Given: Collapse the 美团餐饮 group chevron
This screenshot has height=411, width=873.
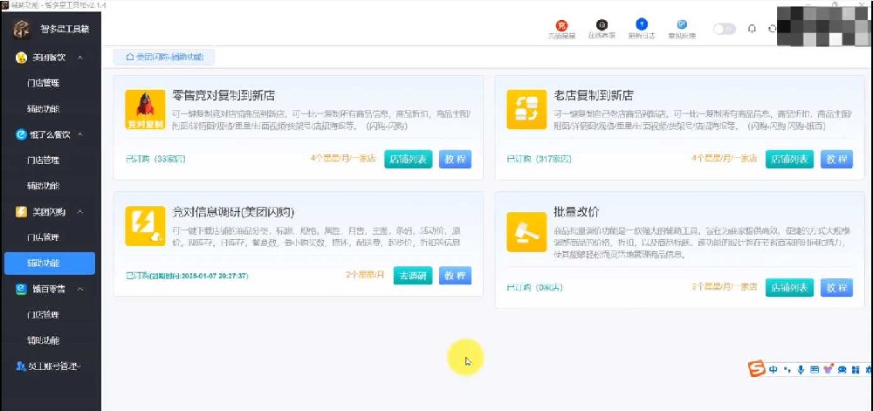Looking at the screenshot, I should point(80,58).
